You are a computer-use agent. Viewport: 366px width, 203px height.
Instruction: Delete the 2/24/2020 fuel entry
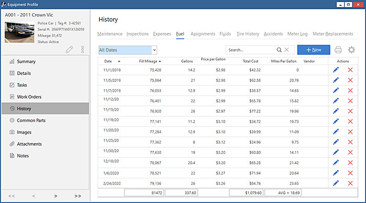pyautogui.click(x=350, y=183)
